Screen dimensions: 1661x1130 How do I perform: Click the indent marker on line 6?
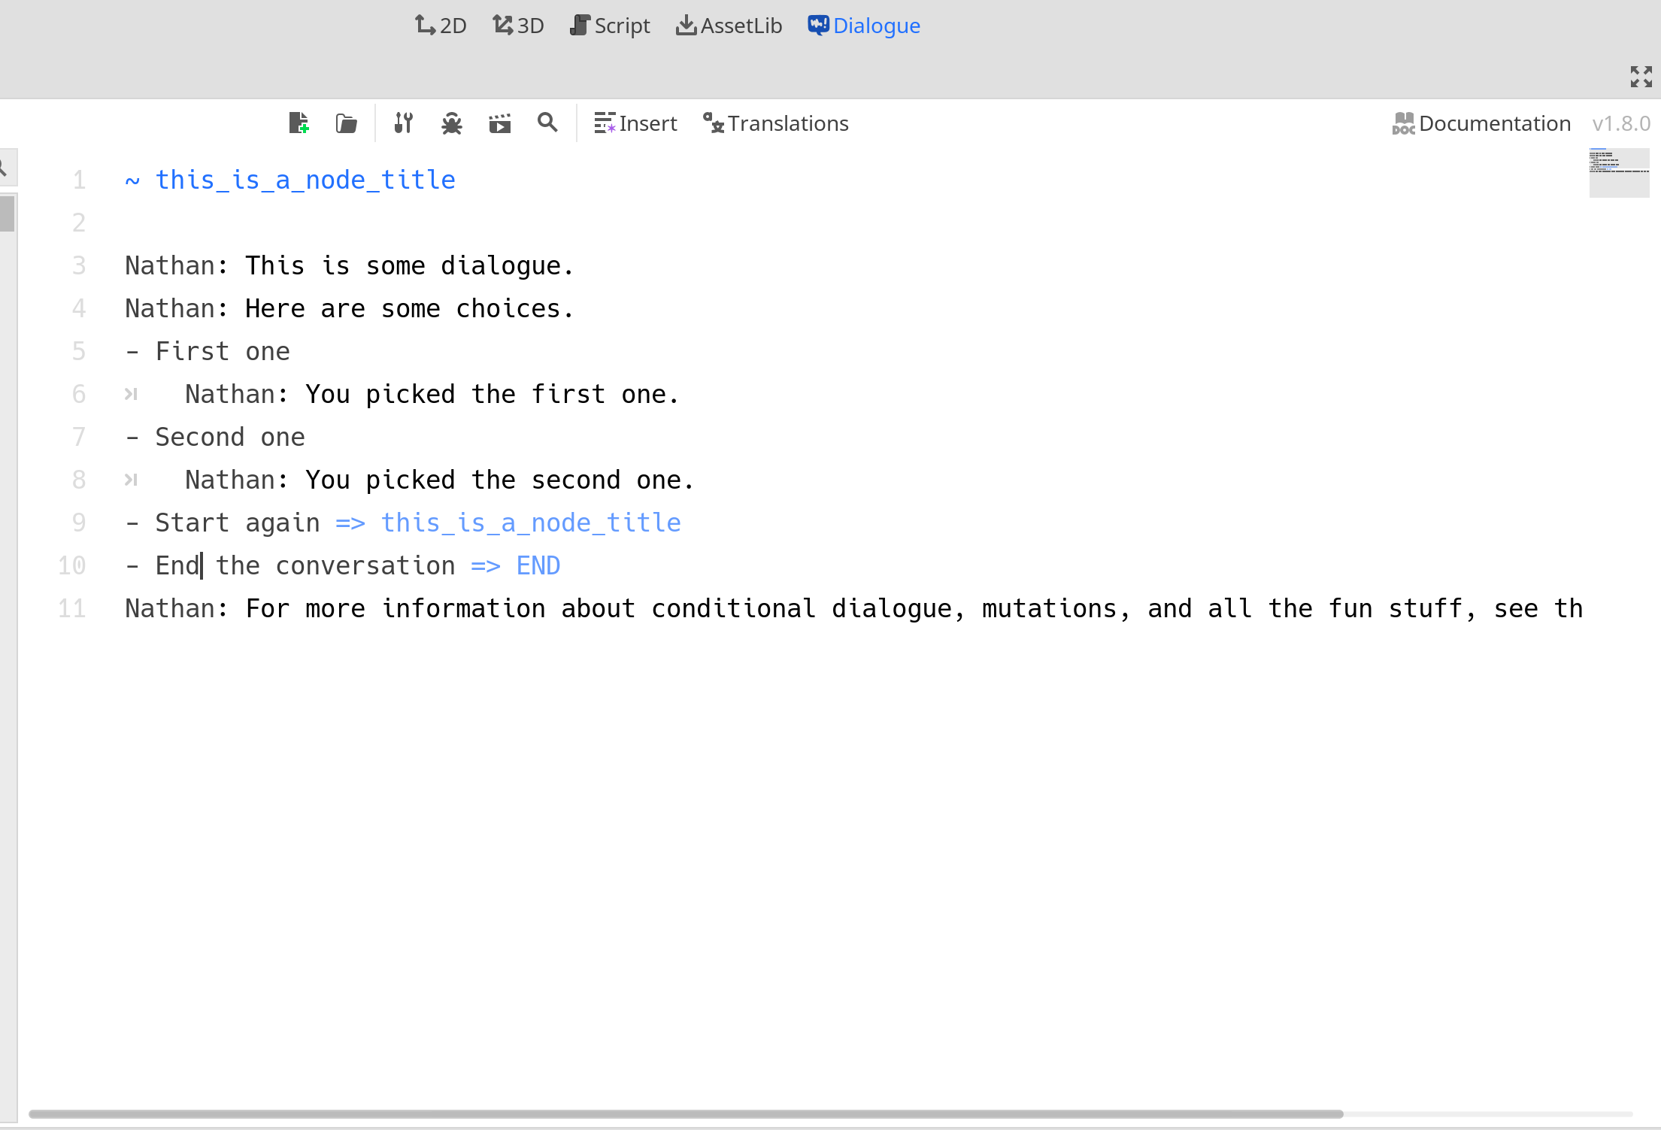point(131,394)
